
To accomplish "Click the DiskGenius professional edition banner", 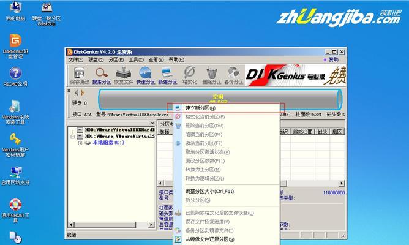I will [295, 75].
